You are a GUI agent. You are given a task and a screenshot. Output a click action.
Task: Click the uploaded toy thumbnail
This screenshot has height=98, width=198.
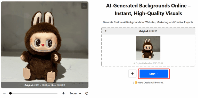tap(148, 48)
